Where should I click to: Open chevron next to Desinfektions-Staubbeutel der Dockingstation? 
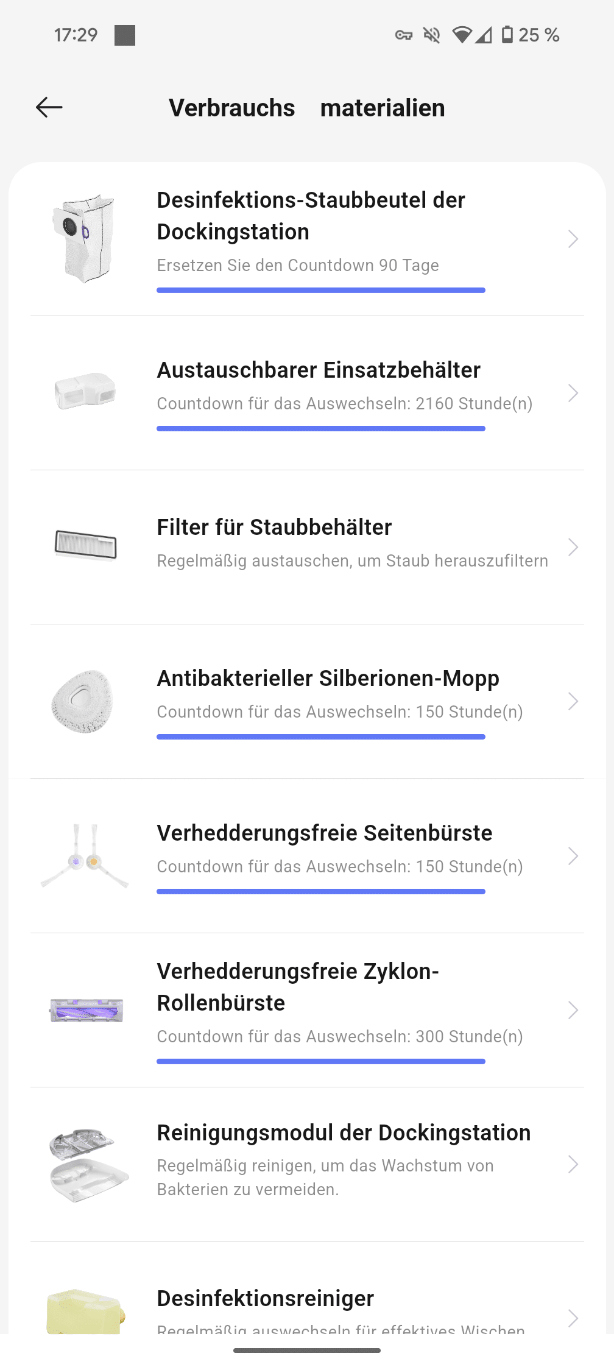coord(573,239)
